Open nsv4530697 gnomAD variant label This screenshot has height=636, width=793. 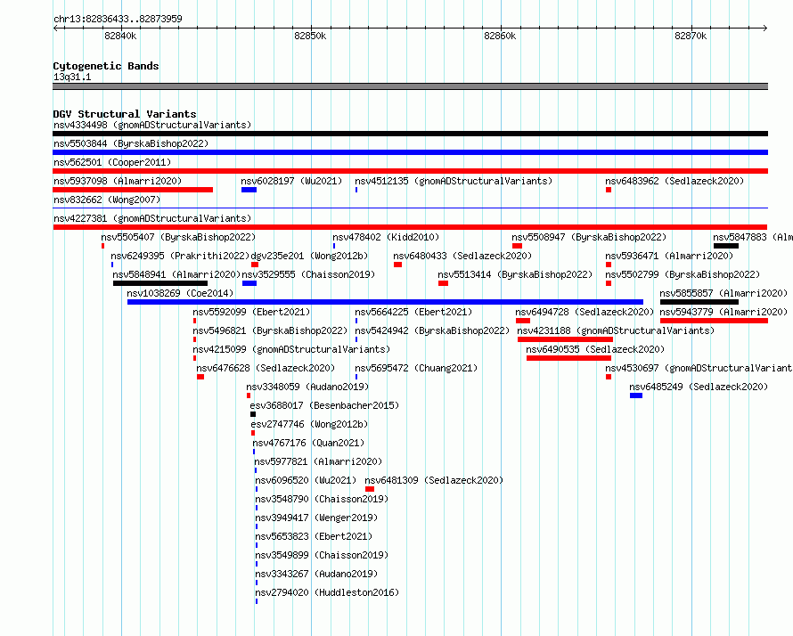[x=699, y=368]
